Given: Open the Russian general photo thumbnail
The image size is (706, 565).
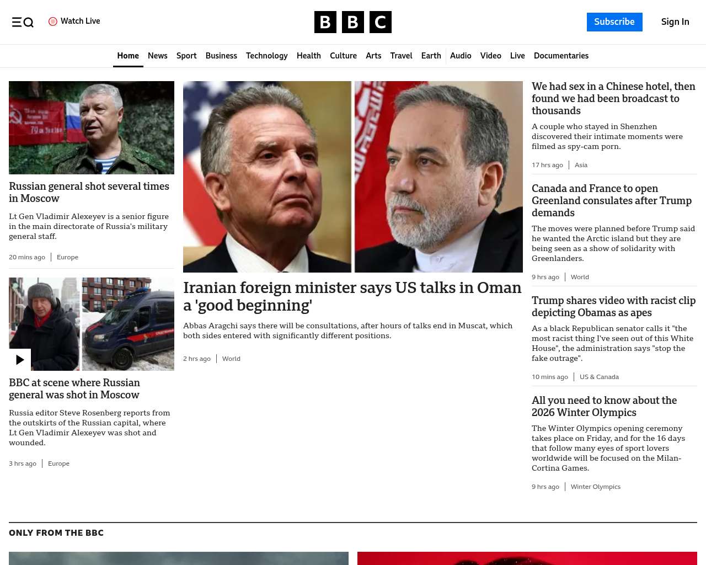Looking at the screenshot, I should [92, 127].
